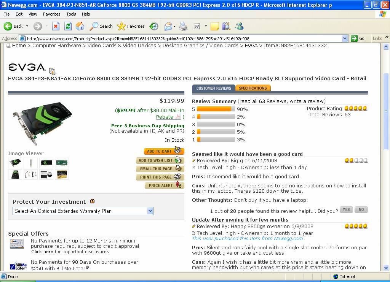
Task: Go to Desktop Graphics / Video Cards breadcrumb
Action: [x=200, y=46]
